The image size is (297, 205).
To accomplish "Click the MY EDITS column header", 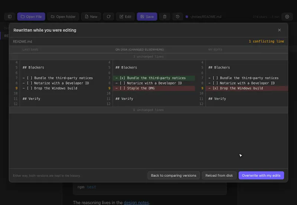I will tap(215, 50).
